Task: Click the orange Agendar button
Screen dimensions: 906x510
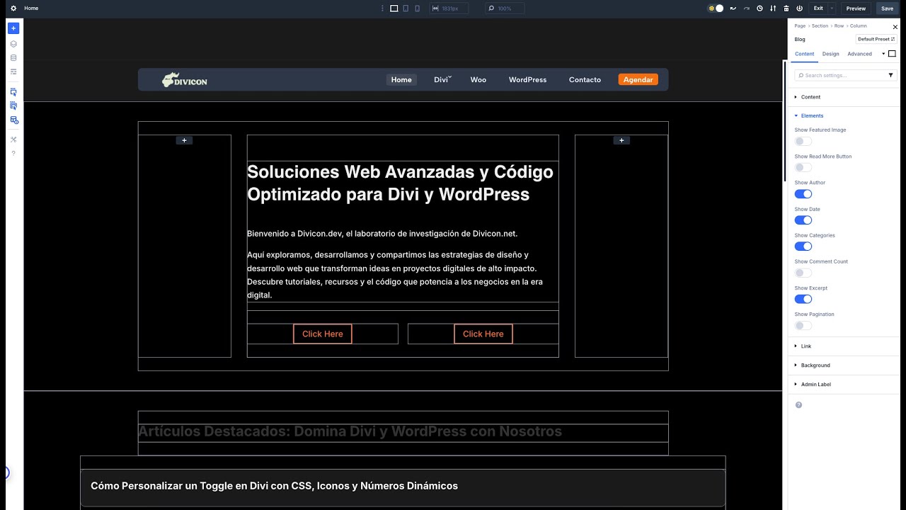Action: [638, 80]
